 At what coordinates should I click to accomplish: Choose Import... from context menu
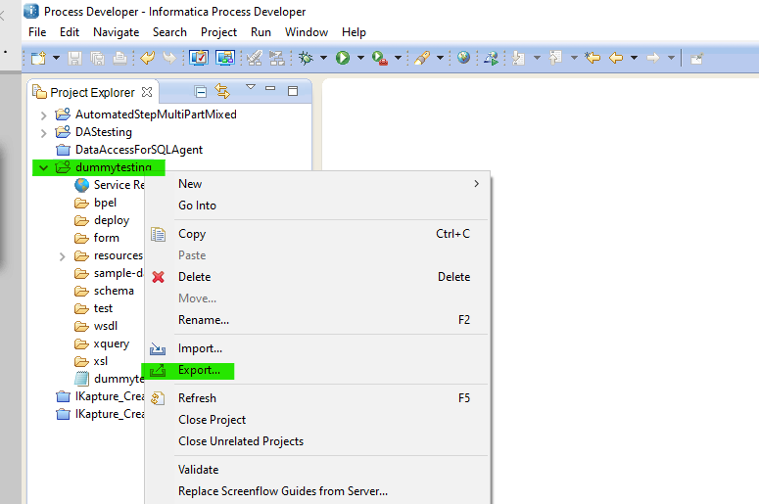click(317, 348)
